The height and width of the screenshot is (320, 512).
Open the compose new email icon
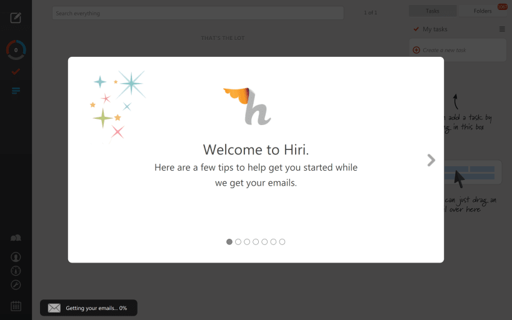click(x=16, y=17)
